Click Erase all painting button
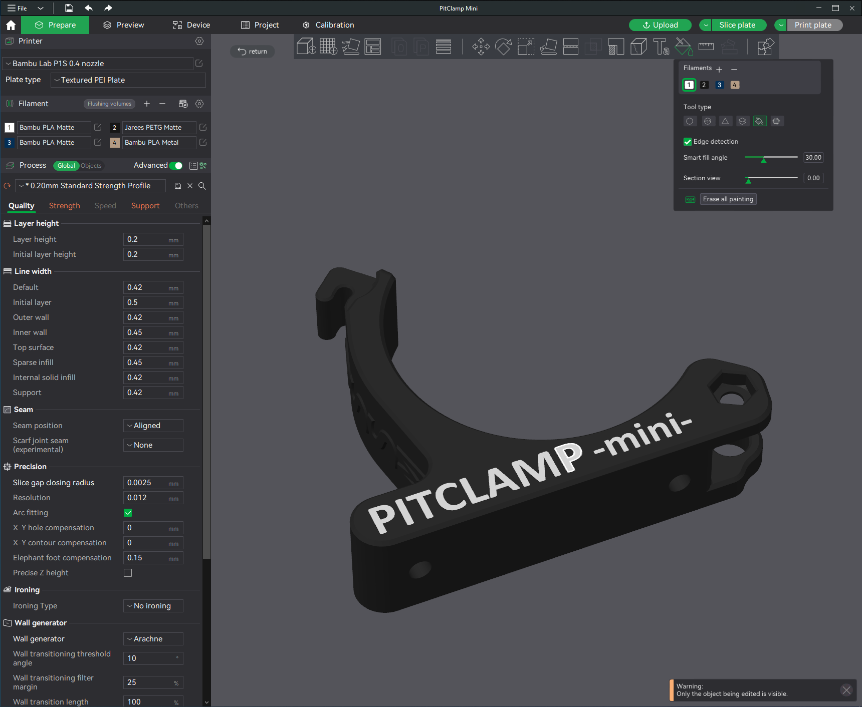 pos(728,199)
